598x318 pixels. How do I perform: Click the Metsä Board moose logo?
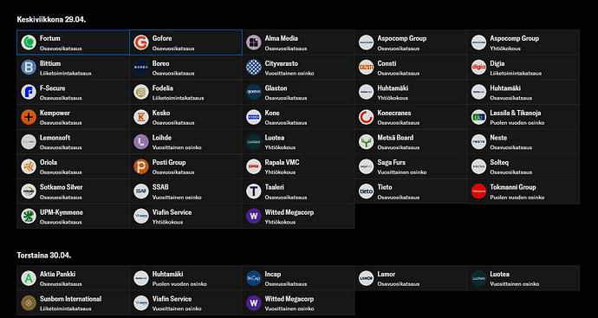pos(366,141)
